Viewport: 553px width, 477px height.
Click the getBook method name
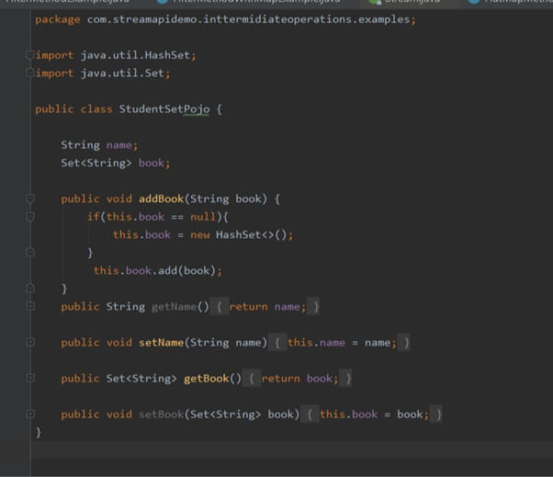tap(207, 379)
